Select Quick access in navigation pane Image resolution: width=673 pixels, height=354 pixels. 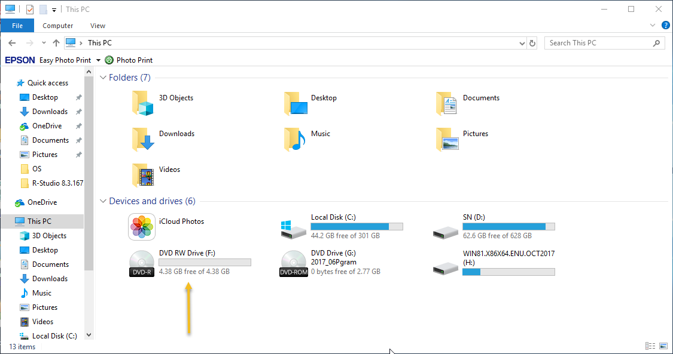(x=48, y=82)
